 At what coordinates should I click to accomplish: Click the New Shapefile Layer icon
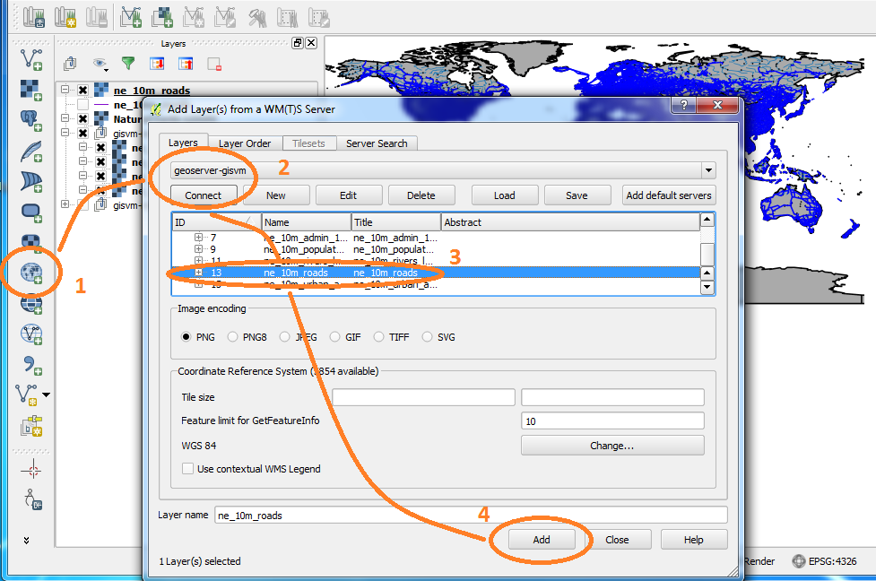pos(28,395)
